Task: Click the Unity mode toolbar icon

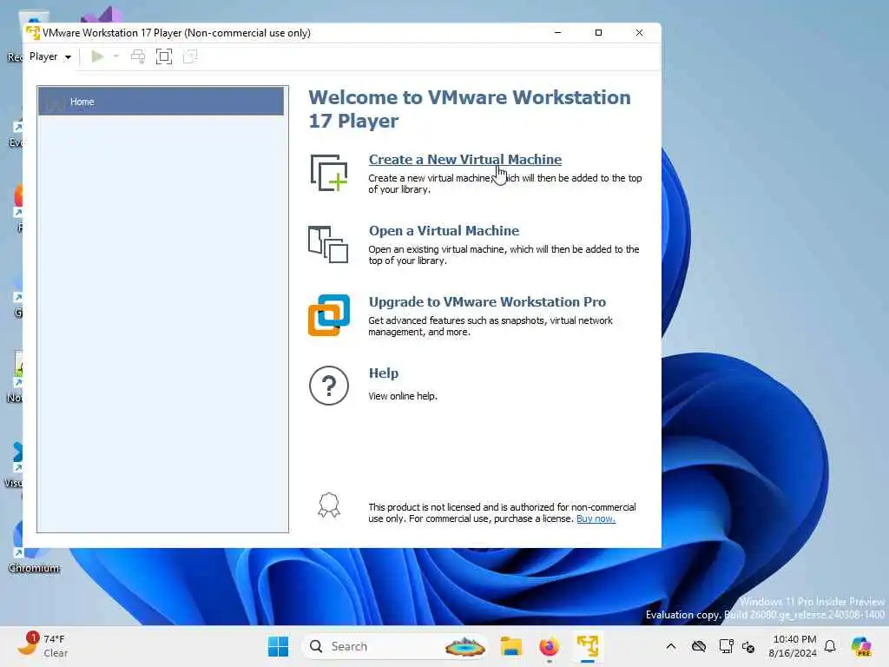Action: (x=190, y=56)
